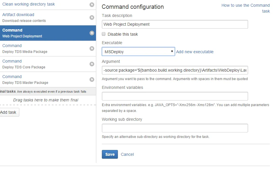Remove the Web Project Deployment command task

pyautogui.click(x=92, y=33)
